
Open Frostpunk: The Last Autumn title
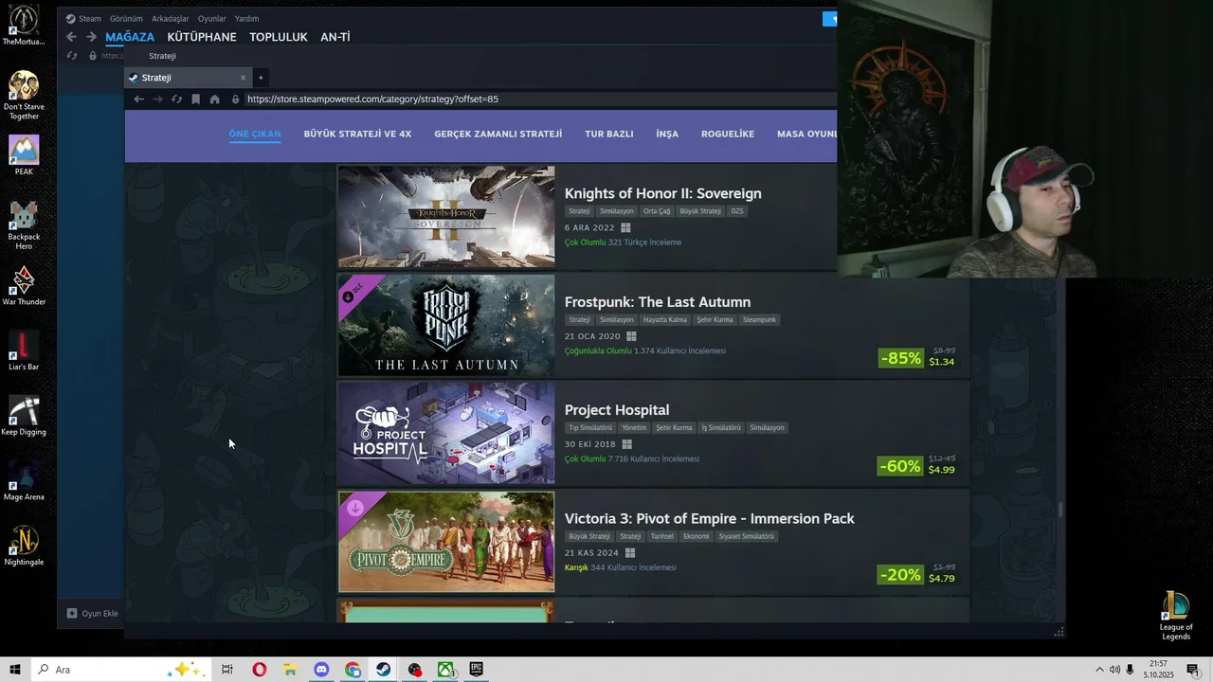658,302
